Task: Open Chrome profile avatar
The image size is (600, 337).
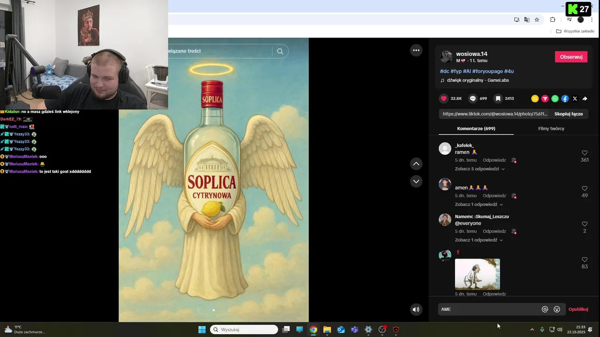Action: pos(580,20)
